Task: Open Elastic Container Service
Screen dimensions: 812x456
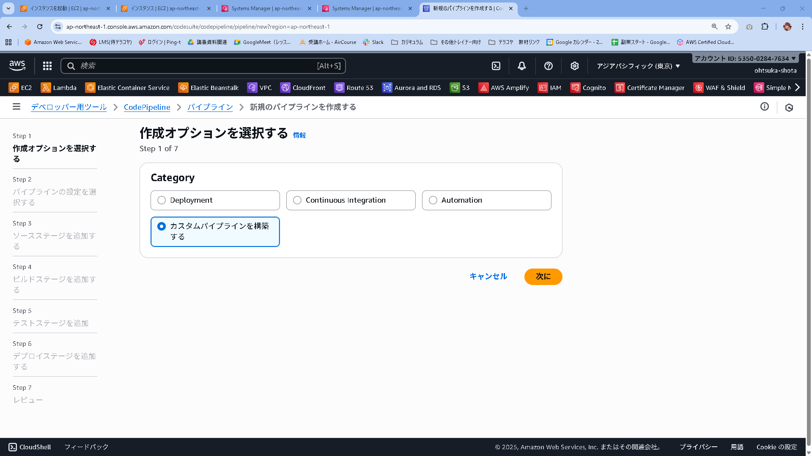Action: [127, 87]
